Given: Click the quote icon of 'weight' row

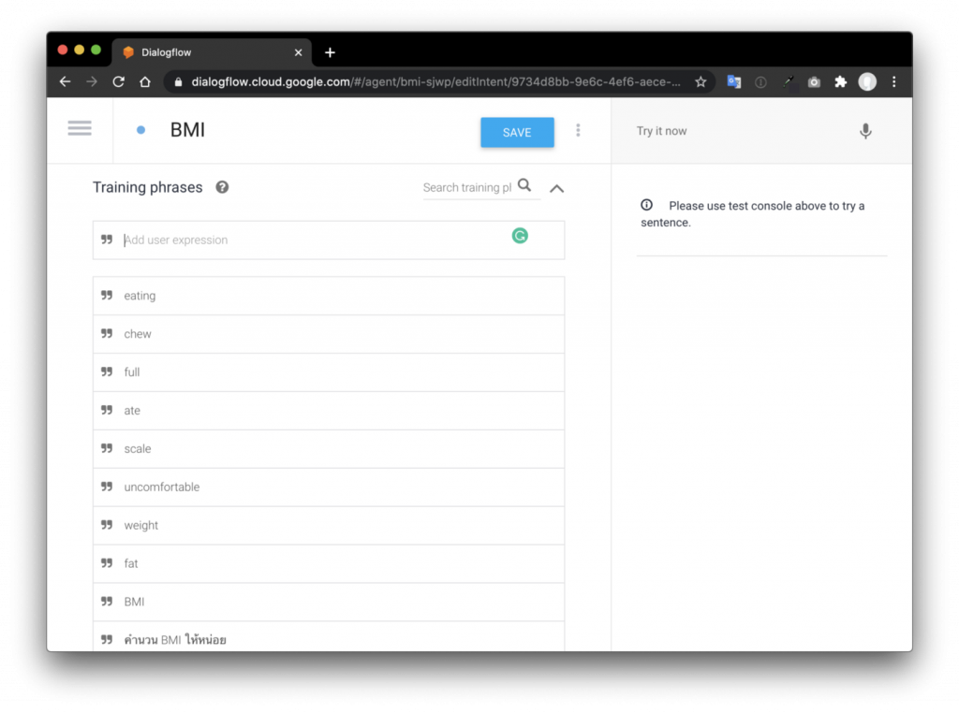Looking at the screenshot, I should click(107, 525).
